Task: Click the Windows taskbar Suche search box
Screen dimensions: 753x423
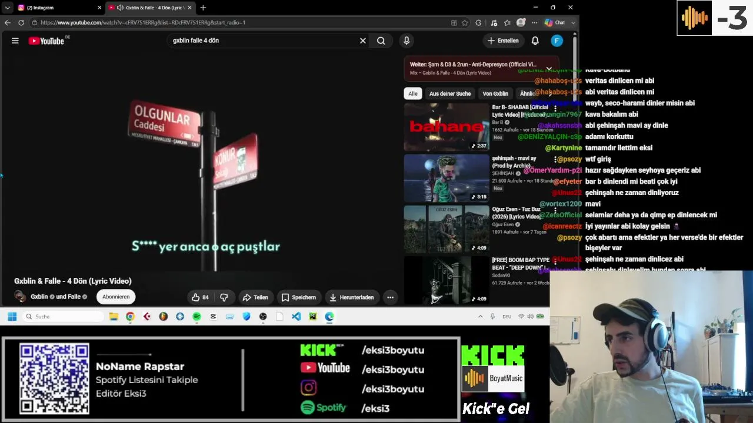Action: click(x=63, y=317)
